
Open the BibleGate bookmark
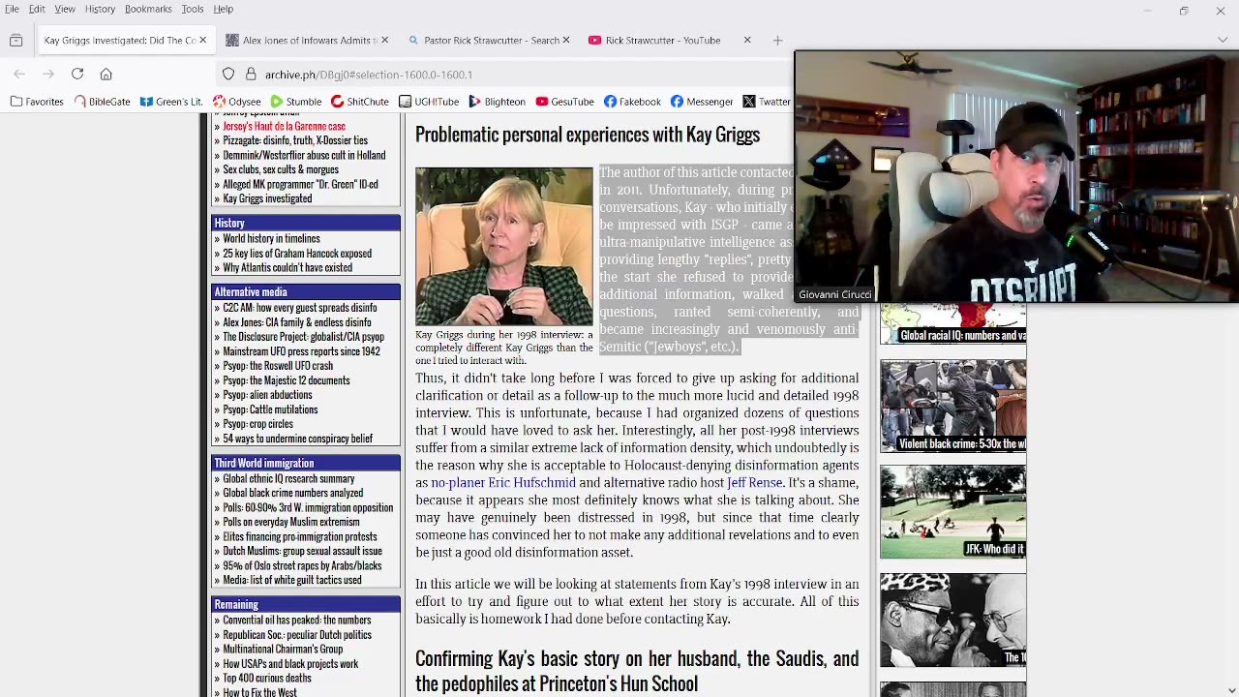[x=102, y=102]
